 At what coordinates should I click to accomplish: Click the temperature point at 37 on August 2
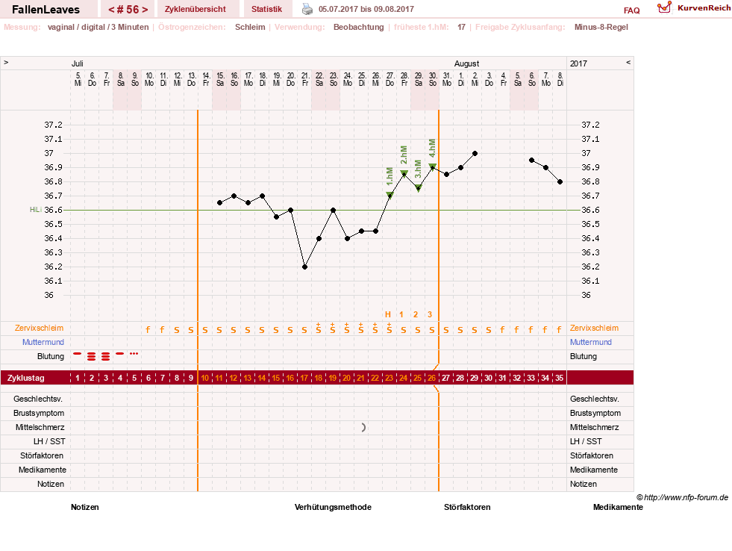pyautogui.click(x=475, y=153)
